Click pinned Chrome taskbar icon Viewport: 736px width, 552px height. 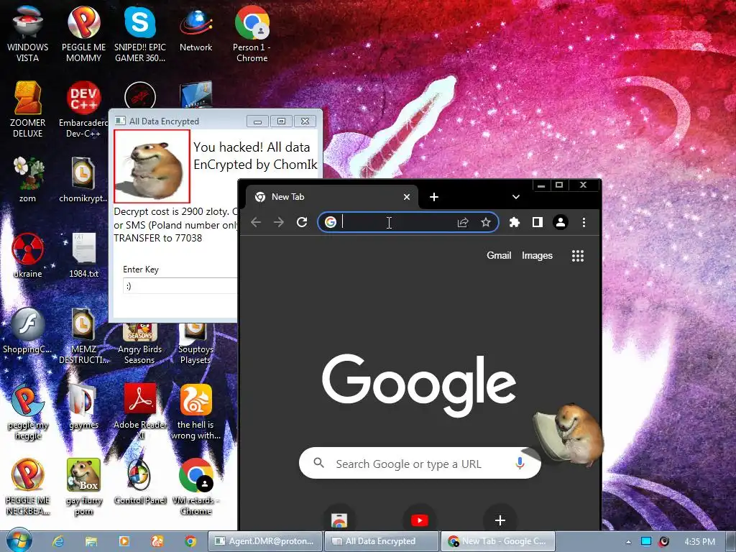pos(190,541)
